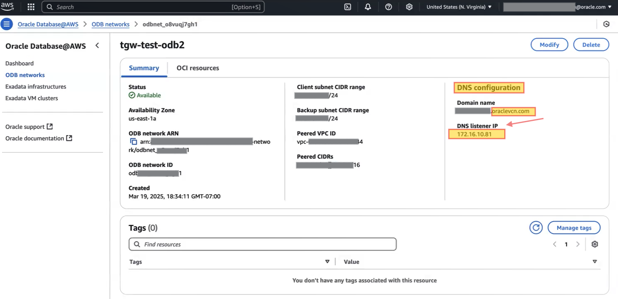This screenshot has width=618, height=299.
Task: Open the CloudShell terminal icon
Action: [x=347, y=7]
